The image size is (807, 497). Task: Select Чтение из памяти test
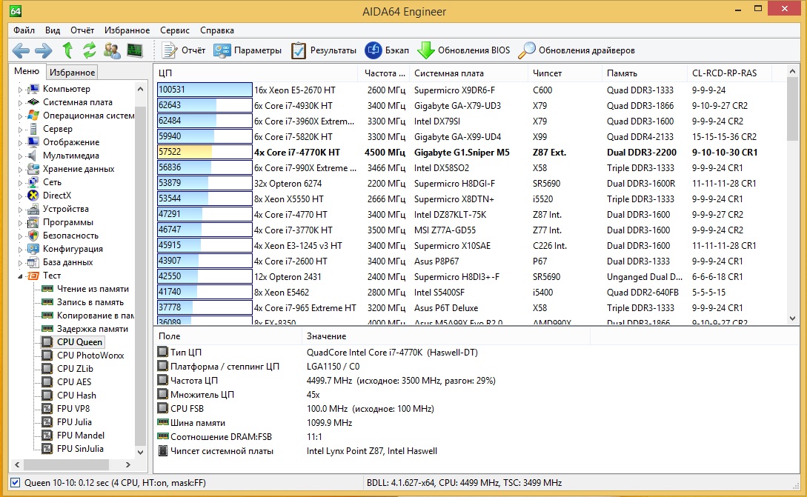click(x=93, y=289)
